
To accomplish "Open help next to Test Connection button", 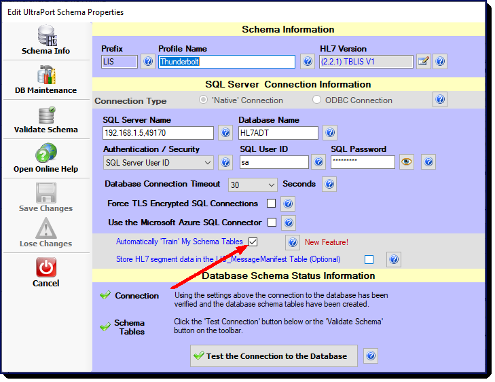I will (371, 356).
